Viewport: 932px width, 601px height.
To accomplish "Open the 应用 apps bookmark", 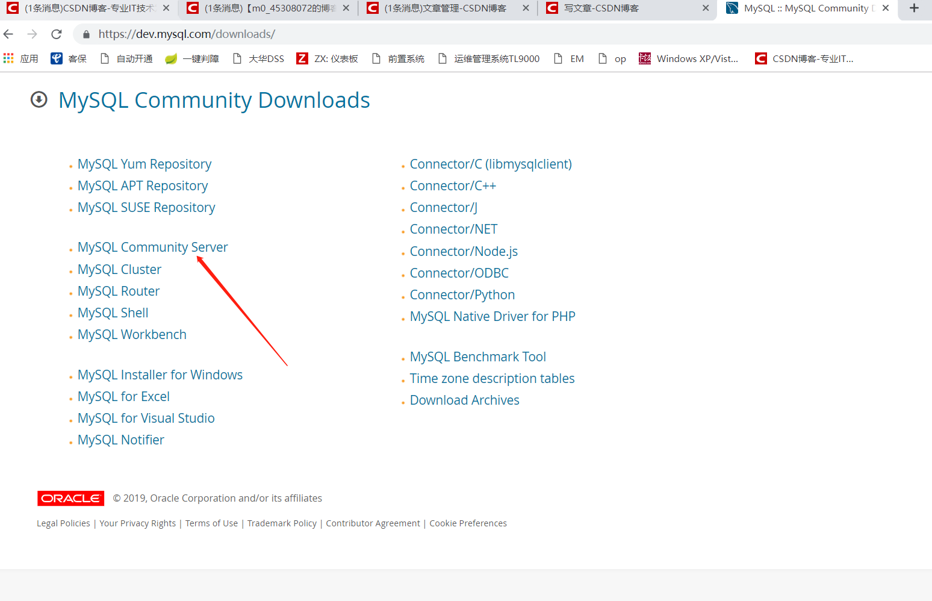I will (x=21, y=58).
